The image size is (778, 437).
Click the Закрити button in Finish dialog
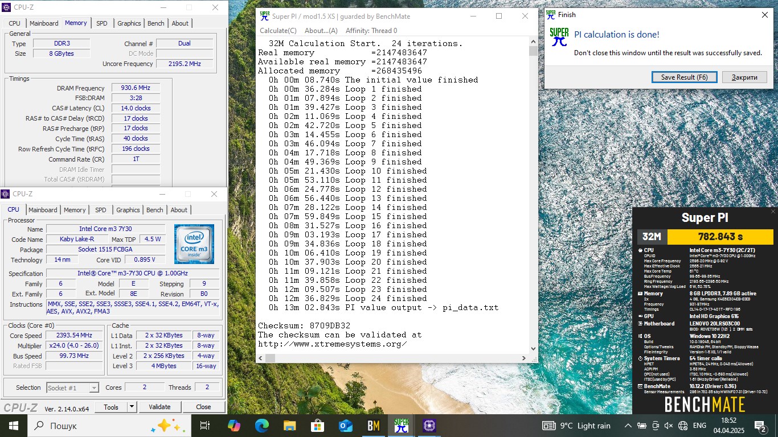744,77
